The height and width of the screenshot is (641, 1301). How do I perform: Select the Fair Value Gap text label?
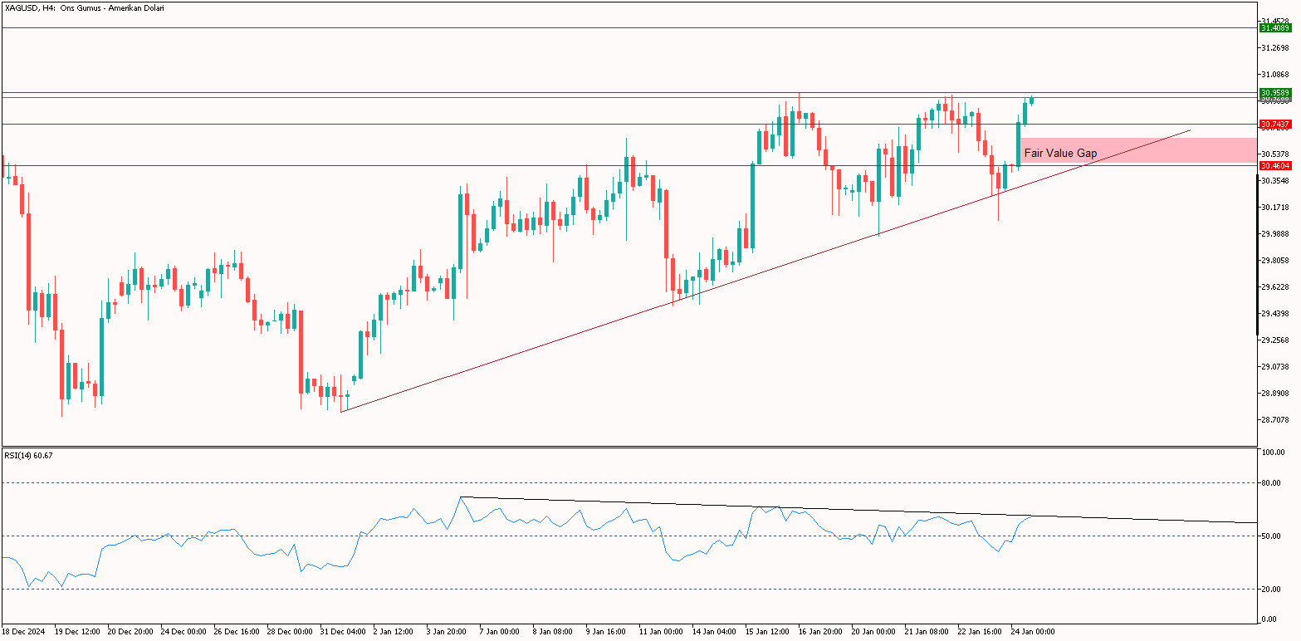click(1060, 153)
